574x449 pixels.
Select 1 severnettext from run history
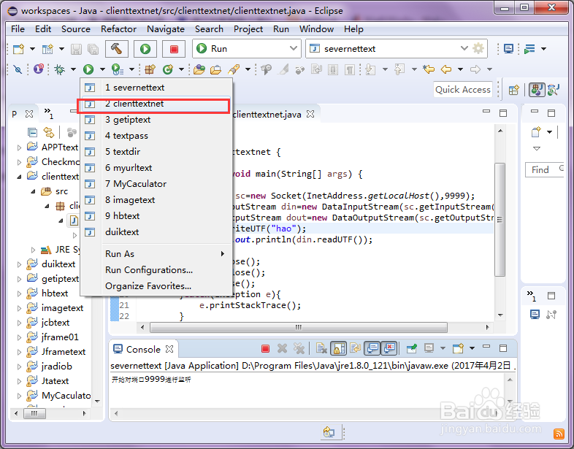(156, 88)
